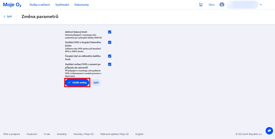Image resolution: width=275 pixels, height=139 pixels.
Task: Open the Vyúčtování menu
Action: pos(62,5)
